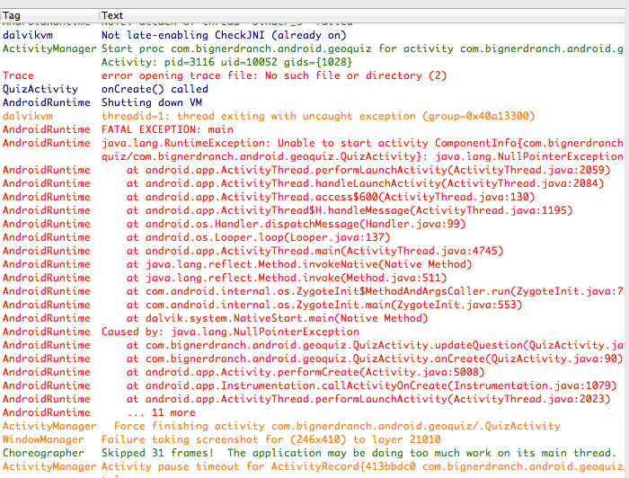Click the orange dalvikvm tag cell

pyautogui.click(x=27, y=116)
